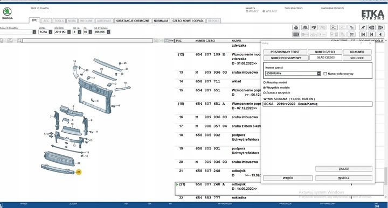Click the toolbar icon left of the pushpin
Viewport: 388px width, 208px height.
point(351,27)
